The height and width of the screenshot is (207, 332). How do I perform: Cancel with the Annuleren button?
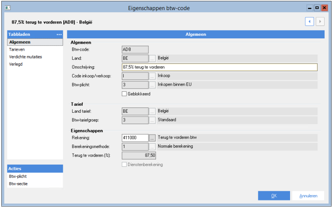pyautogui.click(x=308, y=196)
